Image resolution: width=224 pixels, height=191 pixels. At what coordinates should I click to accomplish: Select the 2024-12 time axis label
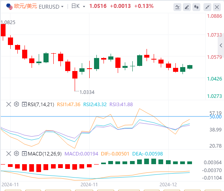click(168, 185)
